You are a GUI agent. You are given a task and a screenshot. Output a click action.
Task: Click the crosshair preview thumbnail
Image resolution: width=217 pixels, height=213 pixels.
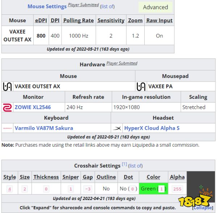201,187
